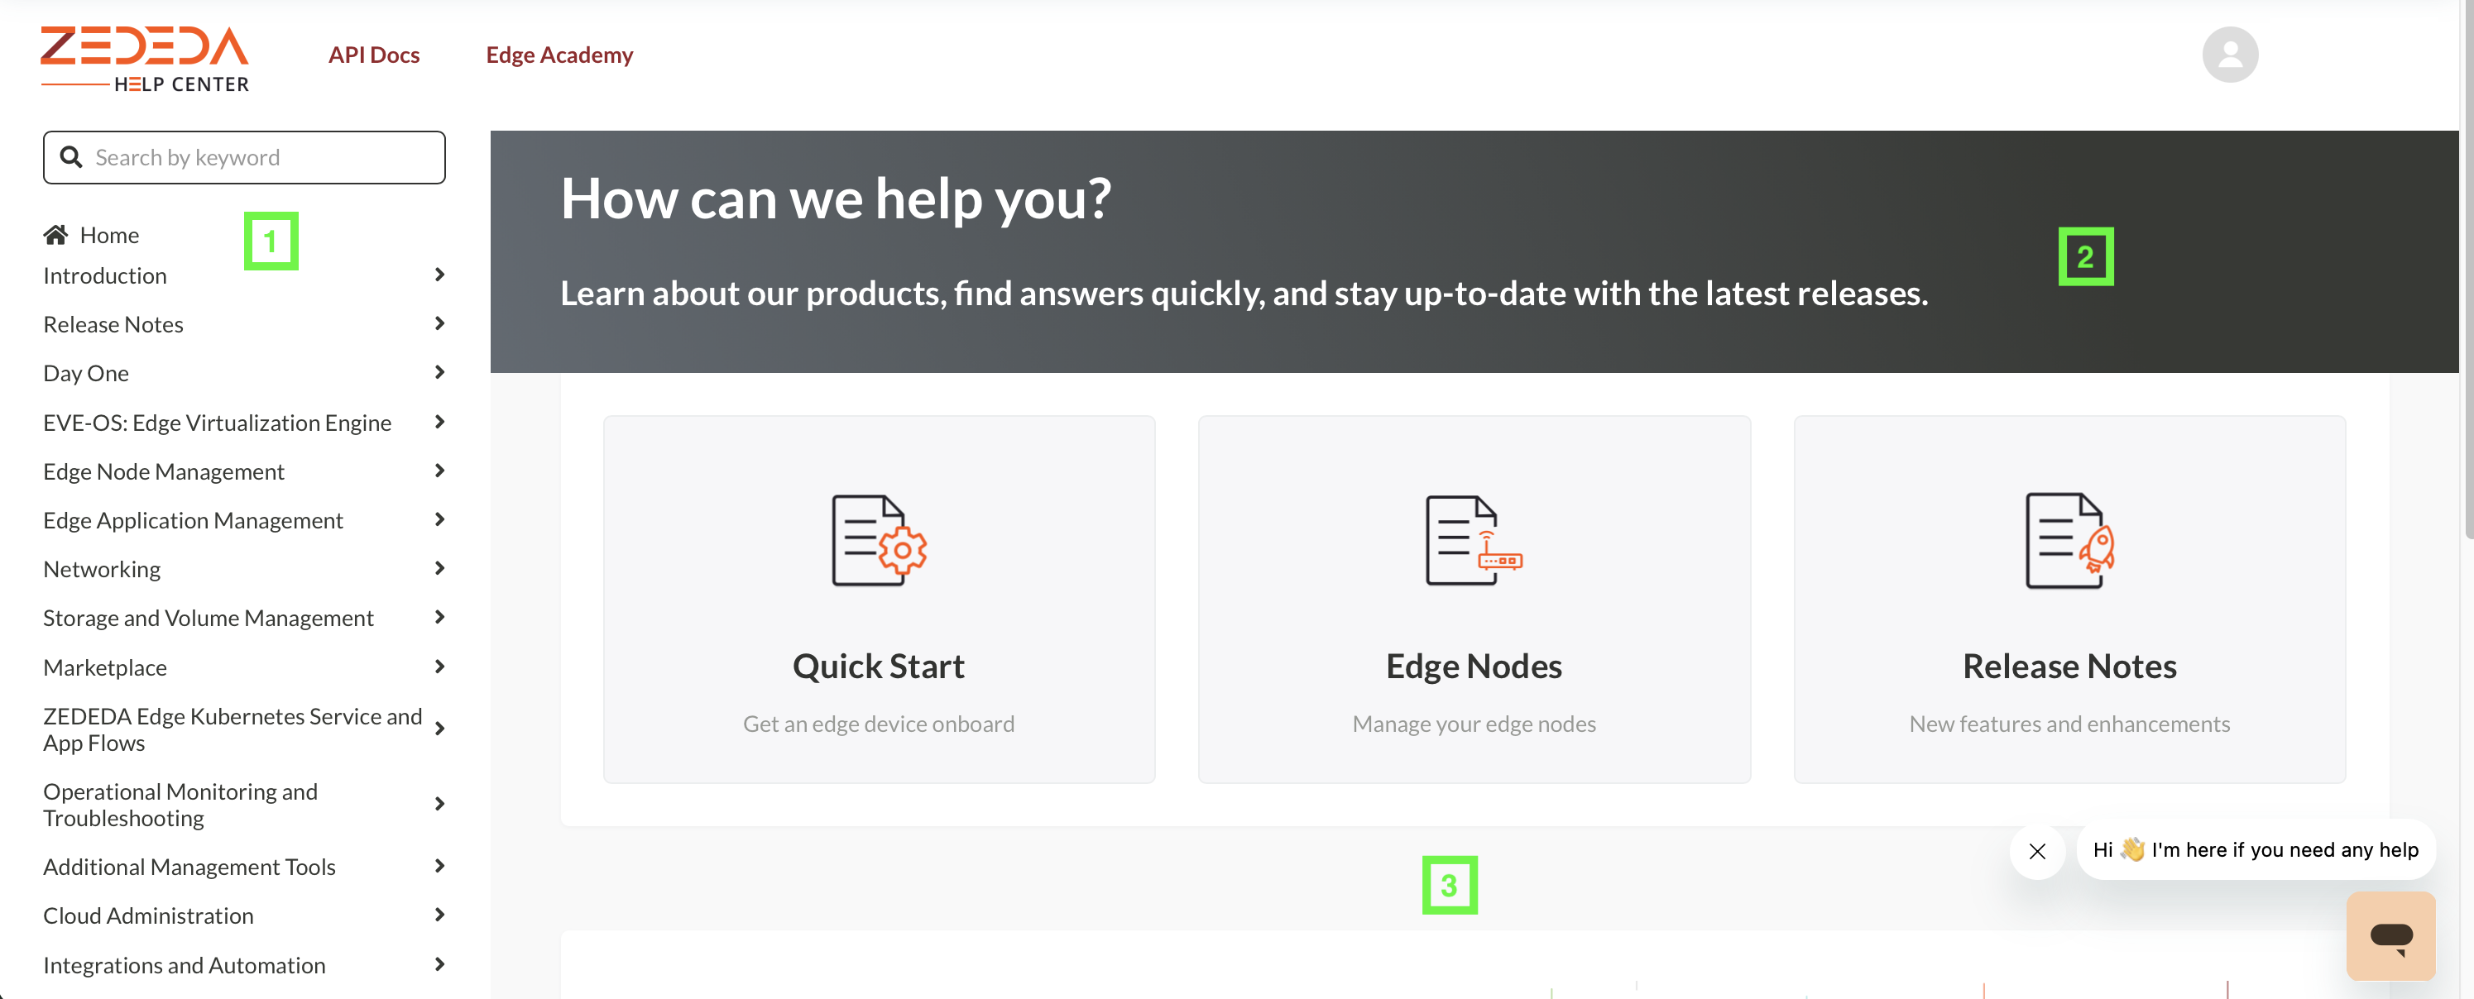Click the Quick Start document-gear icon
2474x999 pixels.
pos(878,540)
